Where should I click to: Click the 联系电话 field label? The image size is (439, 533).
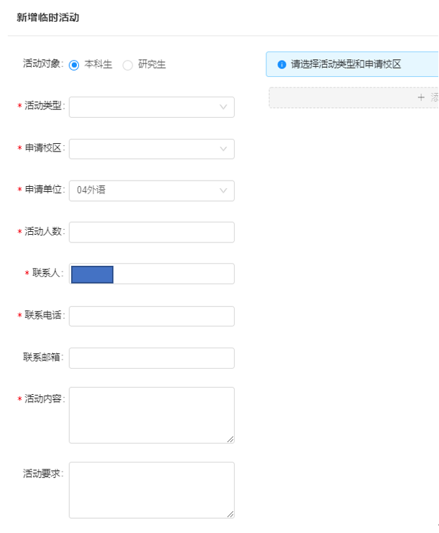[44, 315]
